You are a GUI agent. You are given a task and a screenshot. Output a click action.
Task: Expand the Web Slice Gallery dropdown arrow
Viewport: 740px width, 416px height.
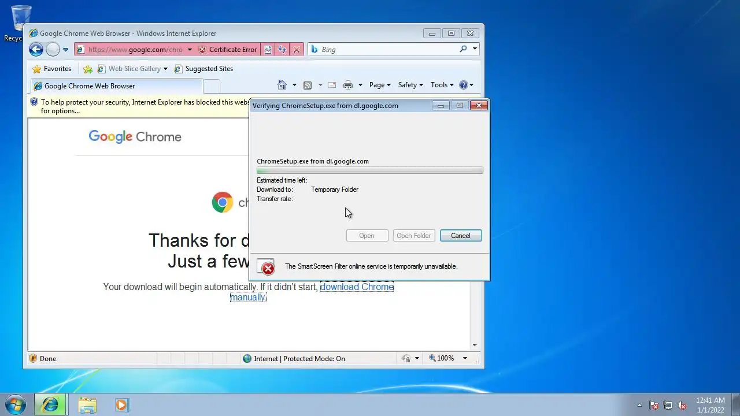pyautogui.click(x=165, y=69)
